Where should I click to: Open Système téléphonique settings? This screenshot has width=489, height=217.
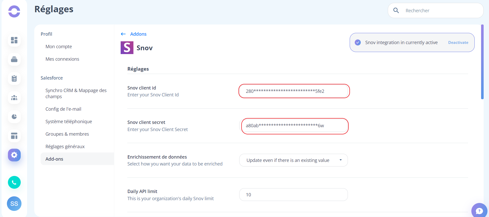tap(69, 121)
